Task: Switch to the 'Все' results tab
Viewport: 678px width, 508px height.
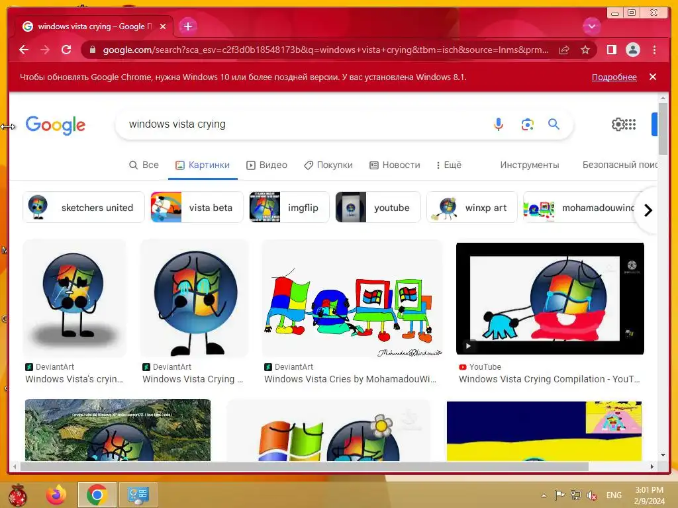Action: pyautogui.click(x=144, y=165)
